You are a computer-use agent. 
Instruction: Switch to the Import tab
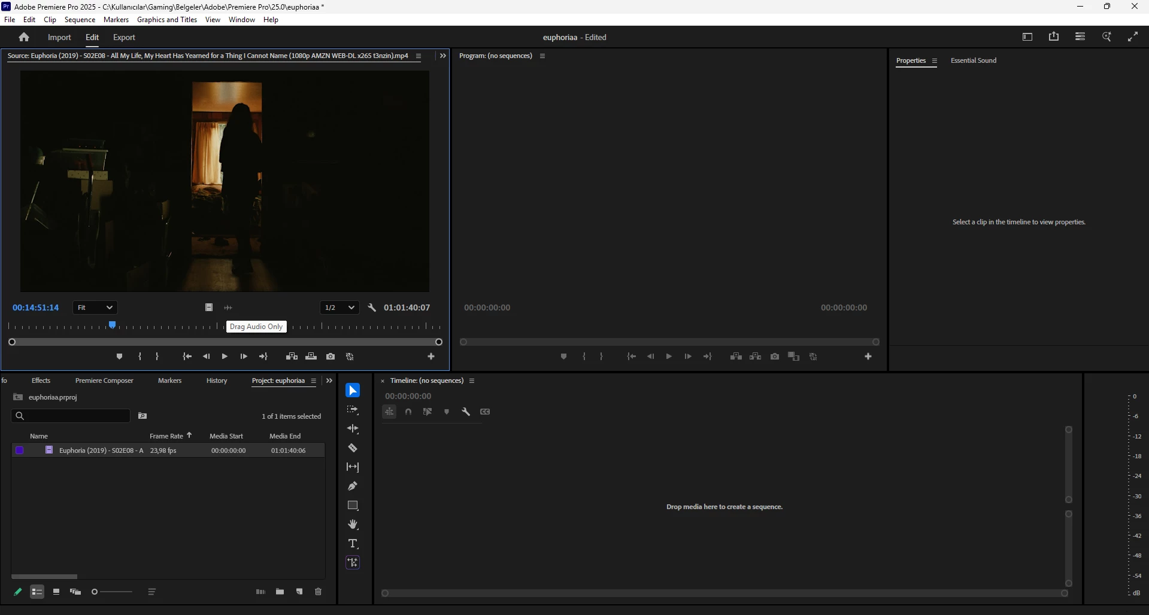point(59,37)
